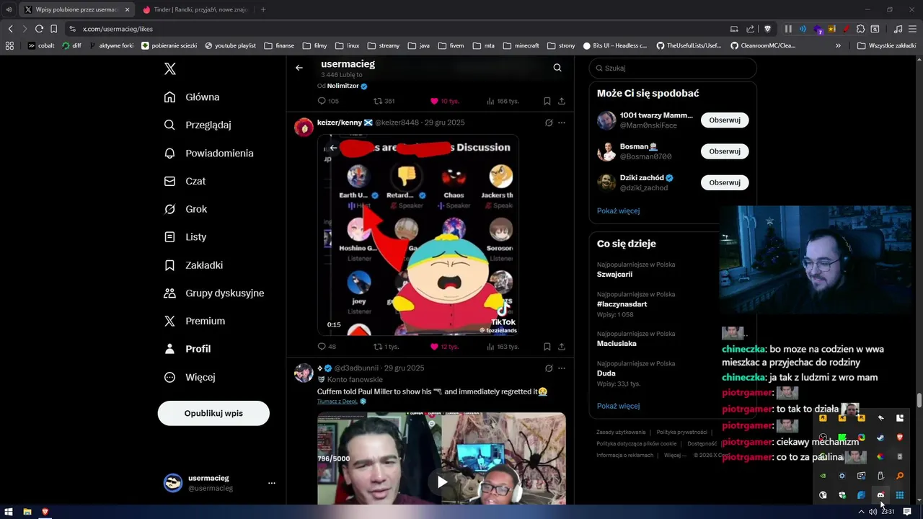Screen dimensions: 923x519
Task: Reply to keizer/kenny post with 48 replies
Action: click(x=327, y=347)
